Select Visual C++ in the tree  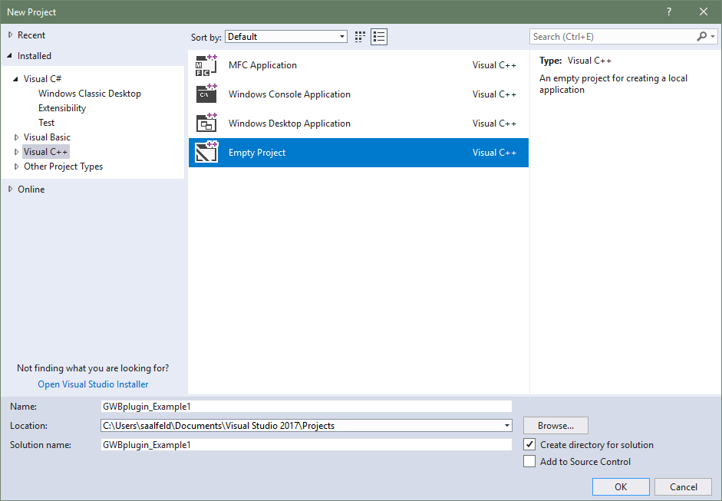[x=45, y=152]
